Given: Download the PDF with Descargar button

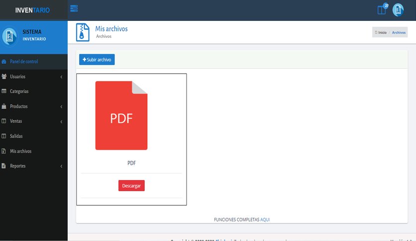Looking at the screenshot, I should pyautogui.click(x=131, y=186).
